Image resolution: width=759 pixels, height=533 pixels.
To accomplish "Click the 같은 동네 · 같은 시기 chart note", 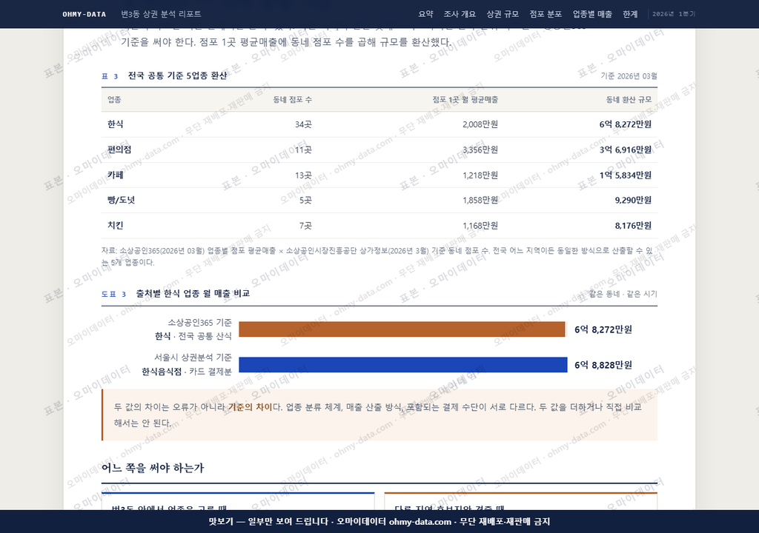I will click(623, 294).
